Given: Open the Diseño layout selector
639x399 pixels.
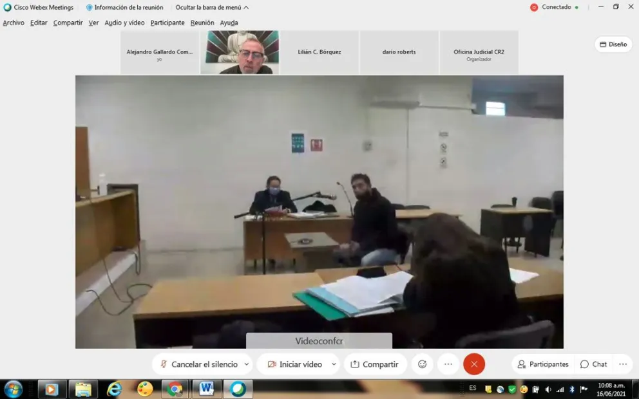Looking at the screenshot, I should click(613, 44).
